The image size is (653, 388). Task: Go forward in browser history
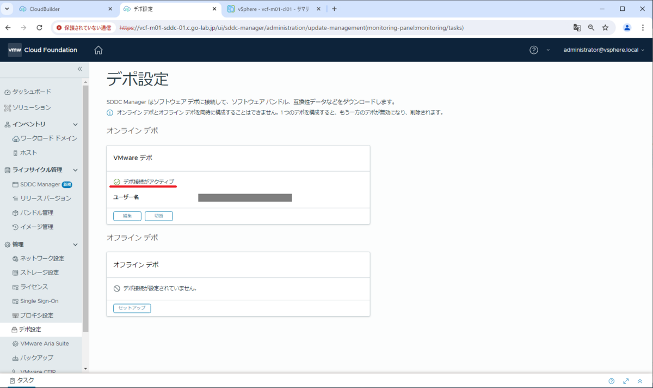[23, 28]
